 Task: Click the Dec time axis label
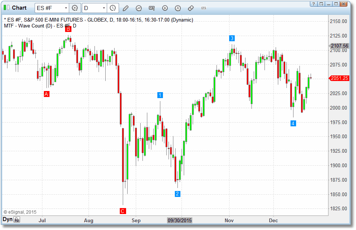(x=273, y=220)
